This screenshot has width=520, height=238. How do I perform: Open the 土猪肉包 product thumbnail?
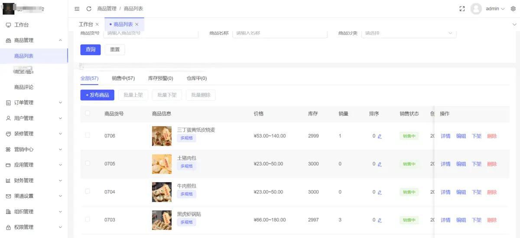pyautogui.click(x=162, y=164)
